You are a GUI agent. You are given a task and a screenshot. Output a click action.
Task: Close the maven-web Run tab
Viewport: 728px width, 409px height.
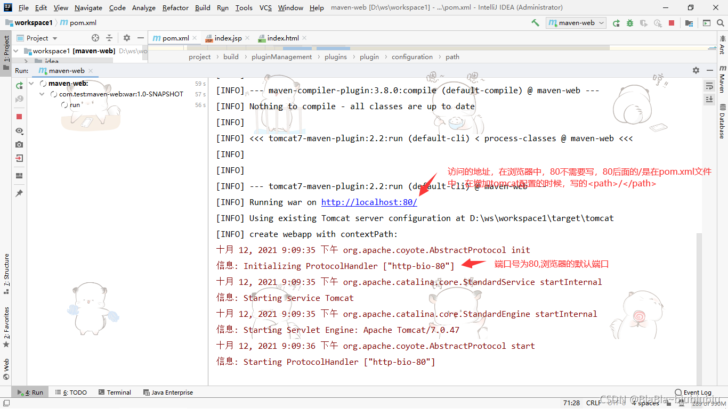(90, 70)
